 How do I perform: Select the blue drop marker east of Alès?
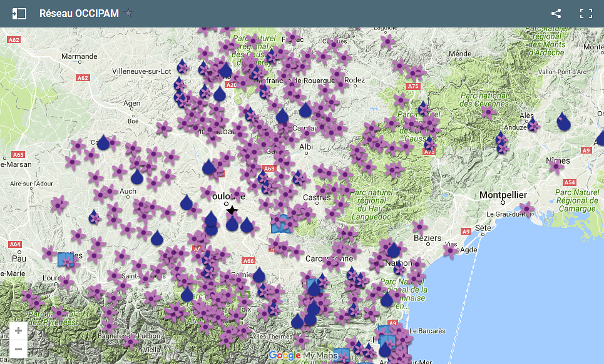(x=564, y=122)
